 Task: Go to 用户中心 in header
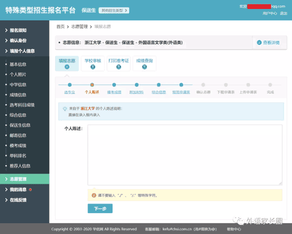[270, 13]
